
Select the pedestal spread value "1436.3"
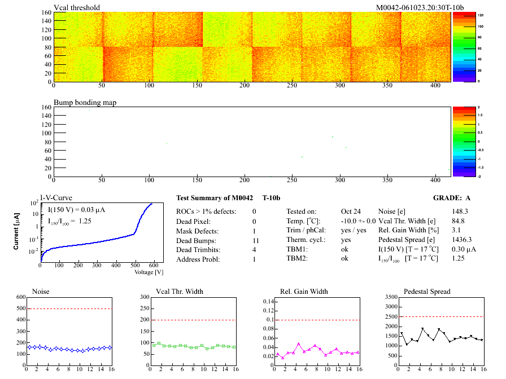(462, 240)
